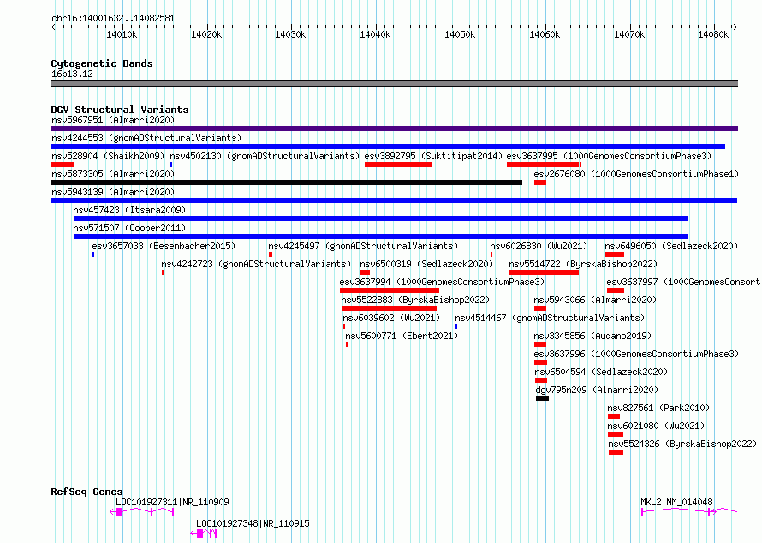
Task: Click the nsv528904 (Shaikh2009) label
Action: pyautogui.click(x=109, y=156)
